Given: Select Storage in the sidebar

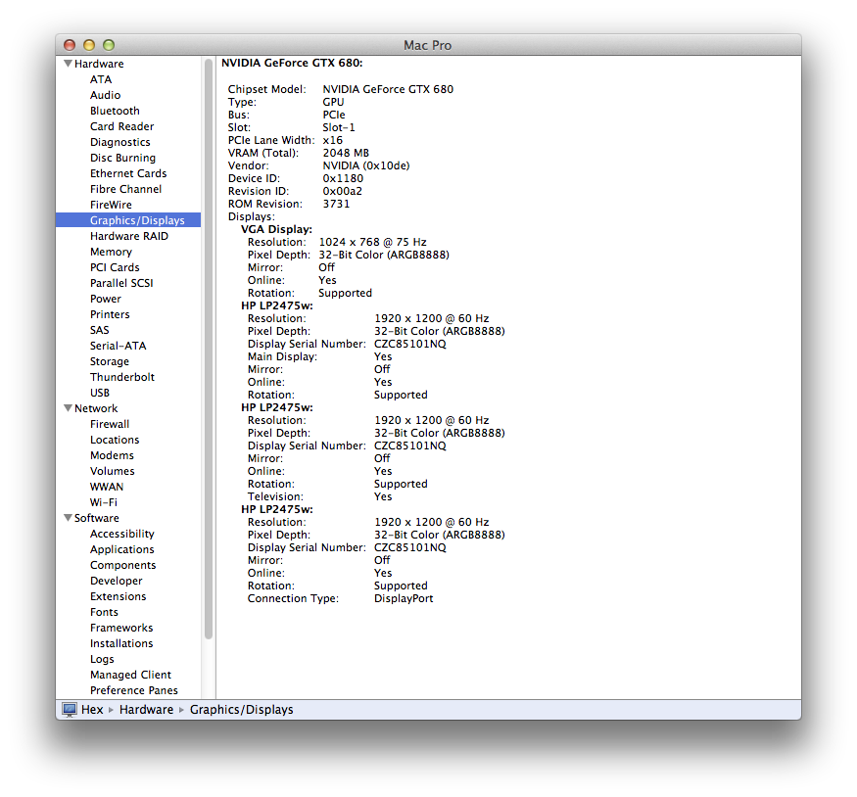Looking at the screenshot, I should tap(110, 361).
